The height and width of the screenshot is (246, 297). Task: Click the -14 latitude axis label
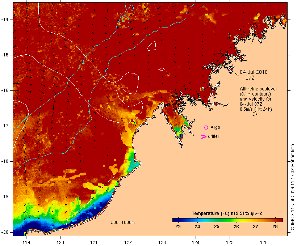tap(5, 20)
